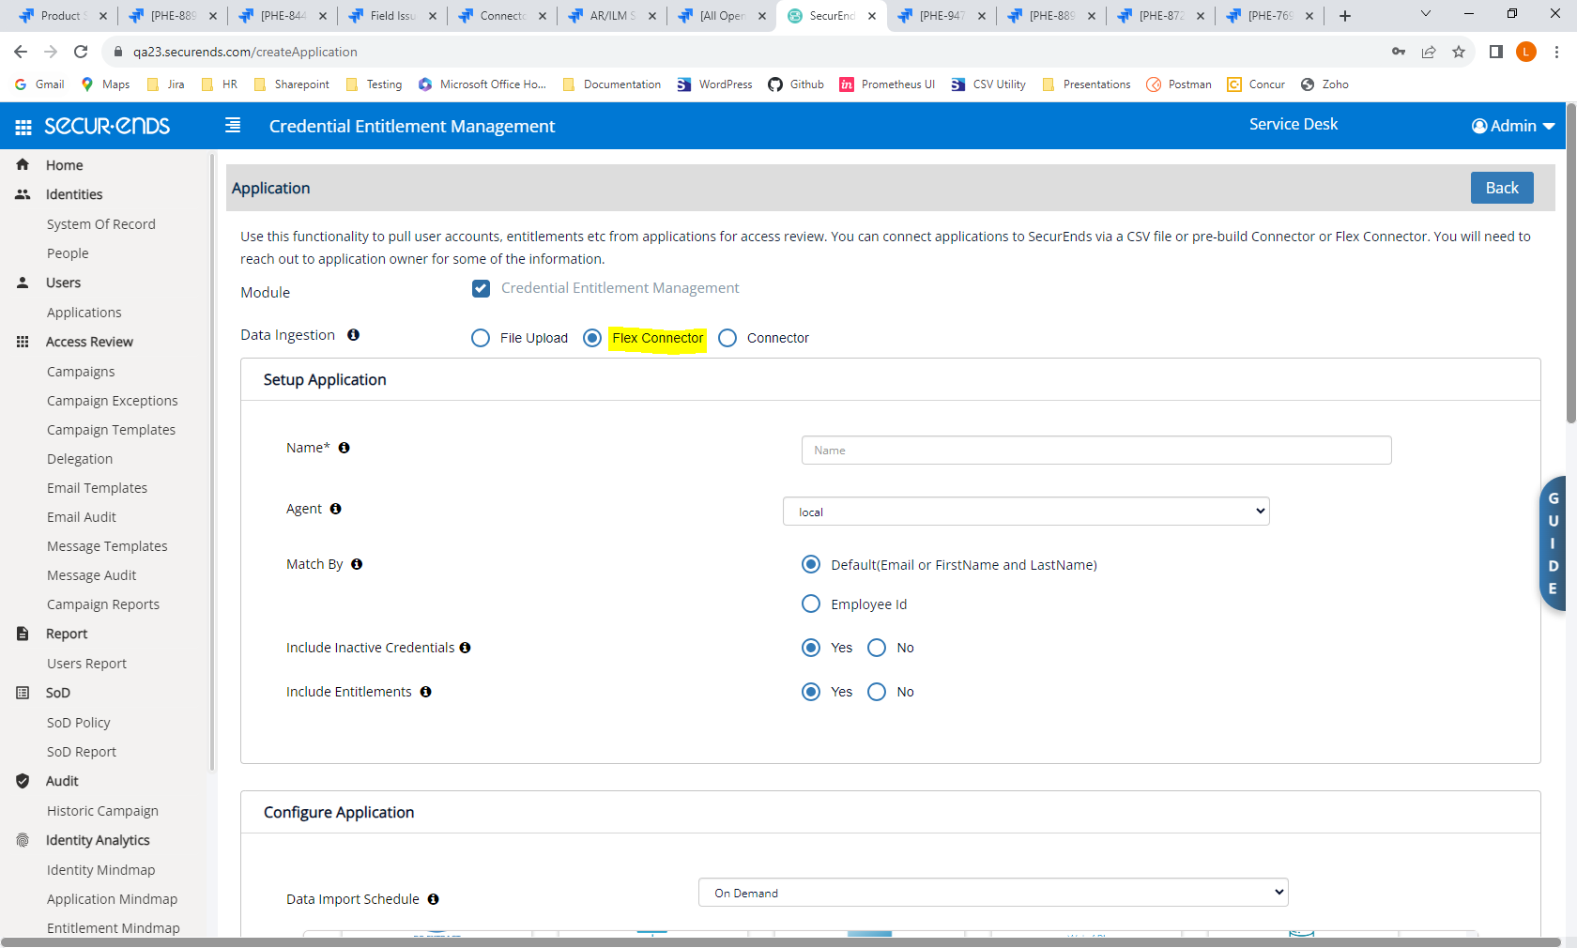Click the Identity Analytics icon

click(x=22, y=840)
